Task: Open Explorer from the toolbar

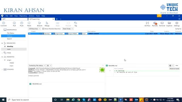Action: click(x=169, y=24)
